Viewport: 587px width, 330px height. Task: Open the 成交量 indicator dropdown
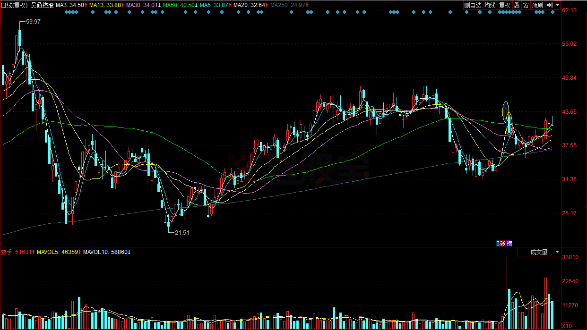[x=539, y=252]
